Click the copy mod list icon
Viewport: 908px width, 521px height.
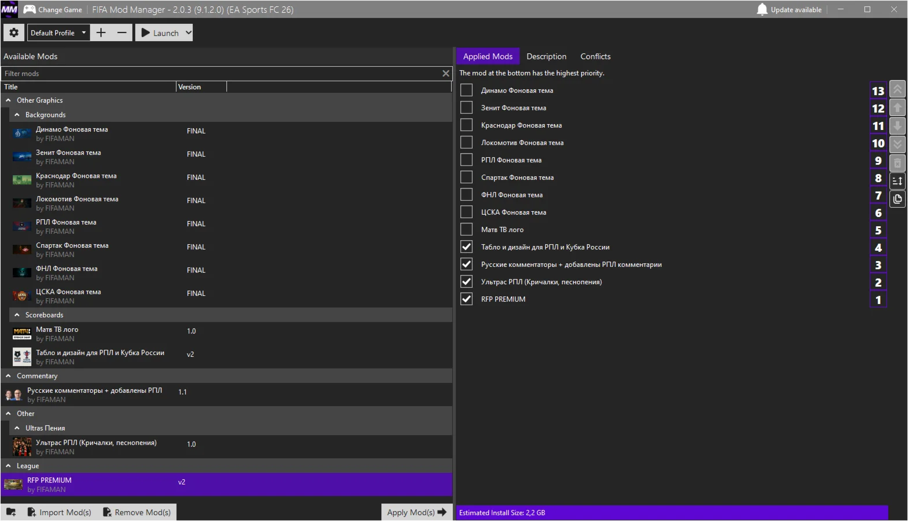click(898, 199)
